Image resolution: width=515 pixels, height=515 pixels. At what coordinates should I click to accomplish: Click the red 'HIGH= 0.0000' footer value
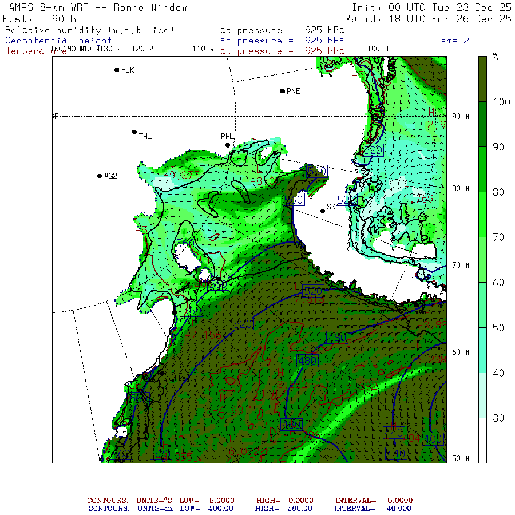tap(285, 501)
